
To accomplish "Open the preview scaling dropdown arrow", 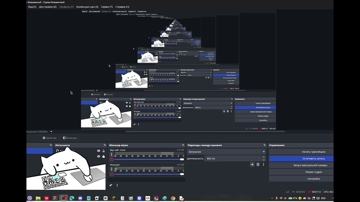I will [51, 132].
